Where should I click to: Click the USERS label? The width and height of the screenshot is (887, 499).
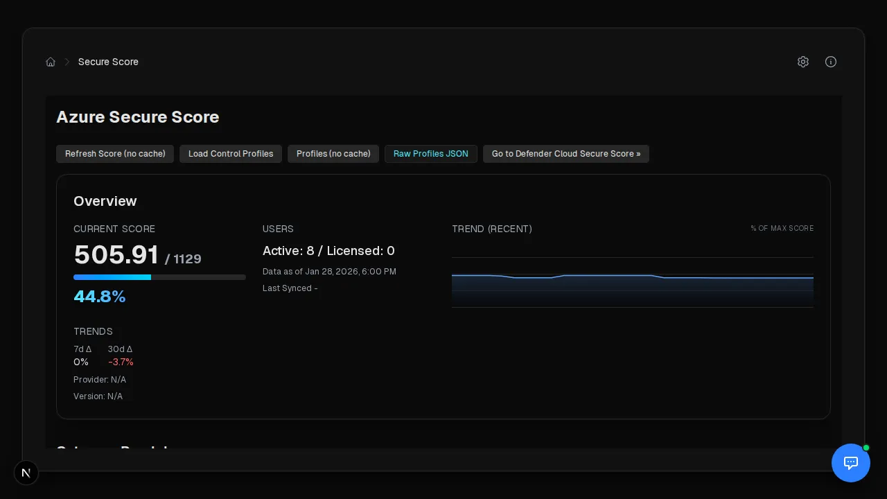278,229
